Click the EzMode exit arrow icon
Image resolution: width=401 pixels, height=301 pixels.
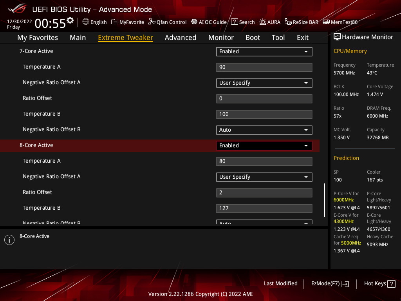[x=345, y=284]
